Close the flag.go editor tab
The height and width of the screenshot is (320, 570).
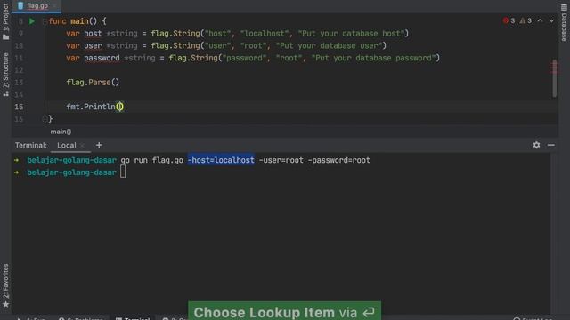coord(54,6)
